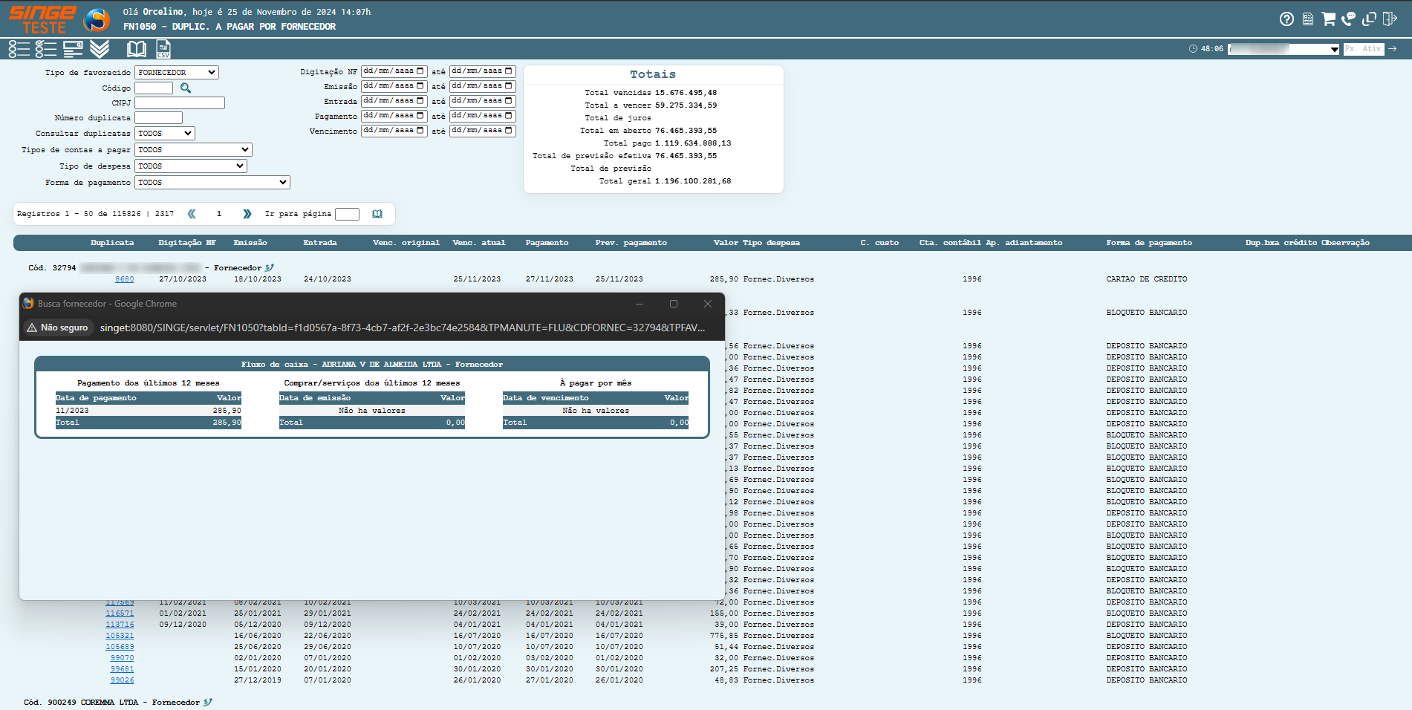The height and width of the screenshot is (710, 1412).
Task: Click the help question mark icon
Action: (x=1286, y=19)
